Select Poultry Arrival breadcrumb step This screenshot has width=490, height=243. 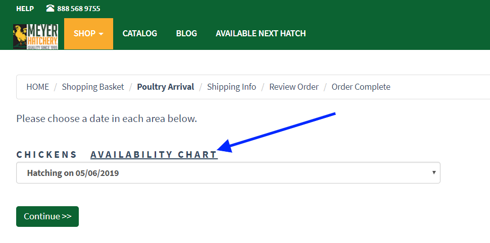tap(166, 87)
